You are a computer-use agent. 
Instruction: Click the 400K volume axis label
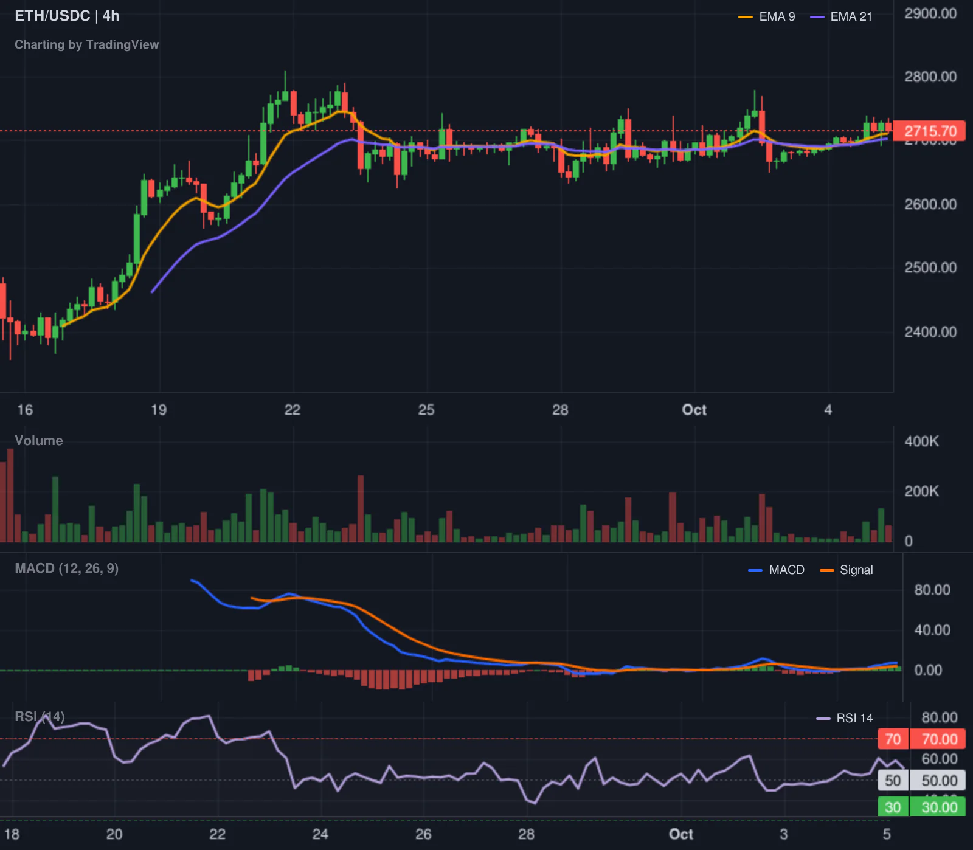921,441
